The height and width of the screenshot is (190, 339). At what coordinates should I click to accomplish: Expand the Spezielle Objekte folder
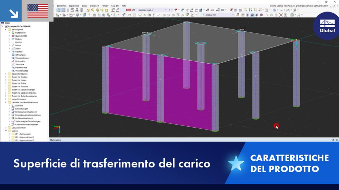click(6, 74)
